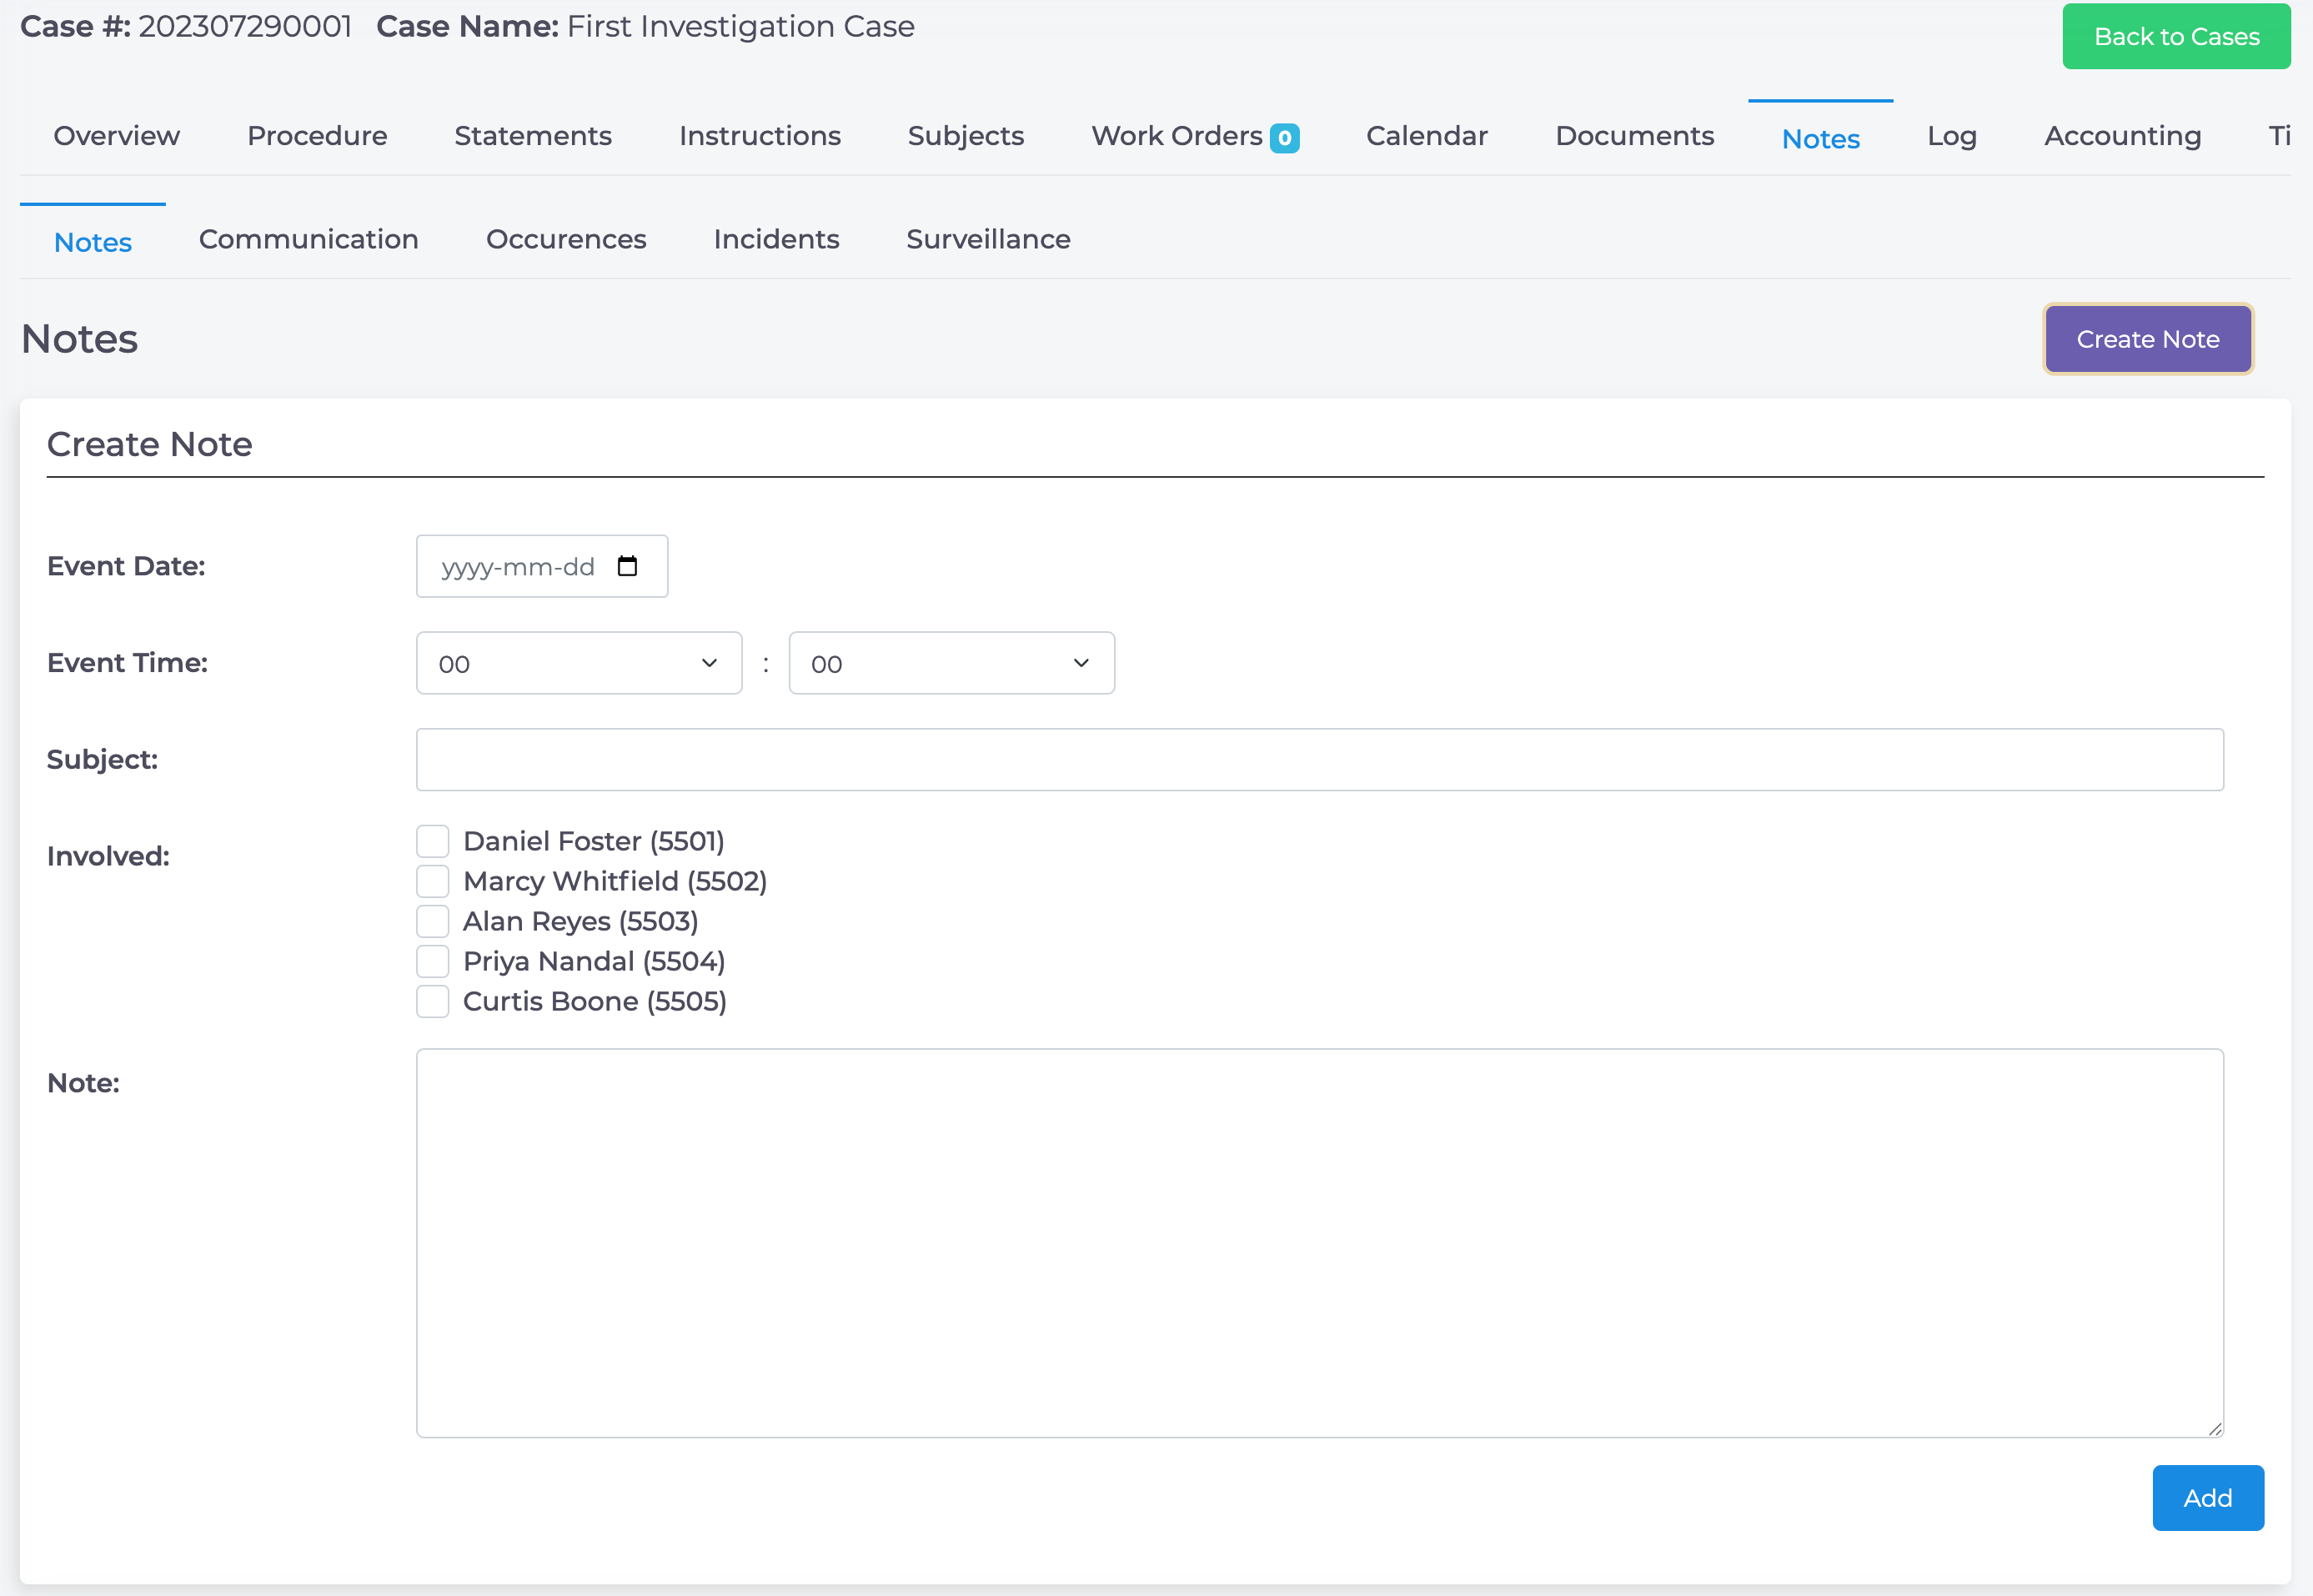
Task: Click the Back to Cases button
Action: pyautogui.click(x=2176, y=36)
